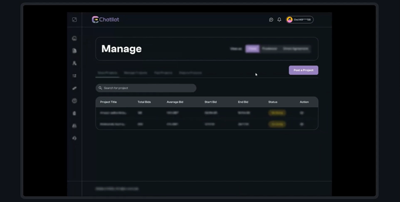Screen dimensions: 400x202
Task: Click the action icon in first project row
Action: click(302, 113)
